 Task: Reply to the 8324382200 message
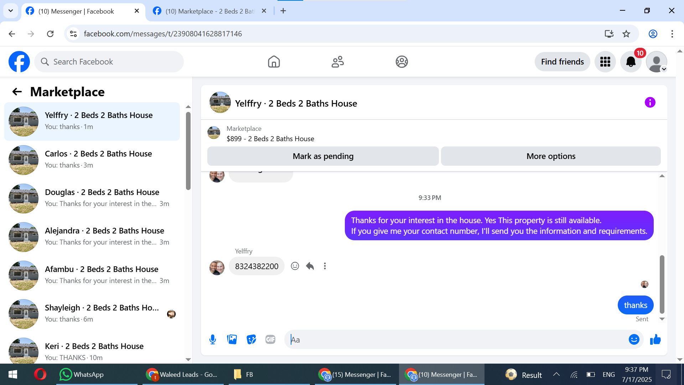(x=310, y=266)
